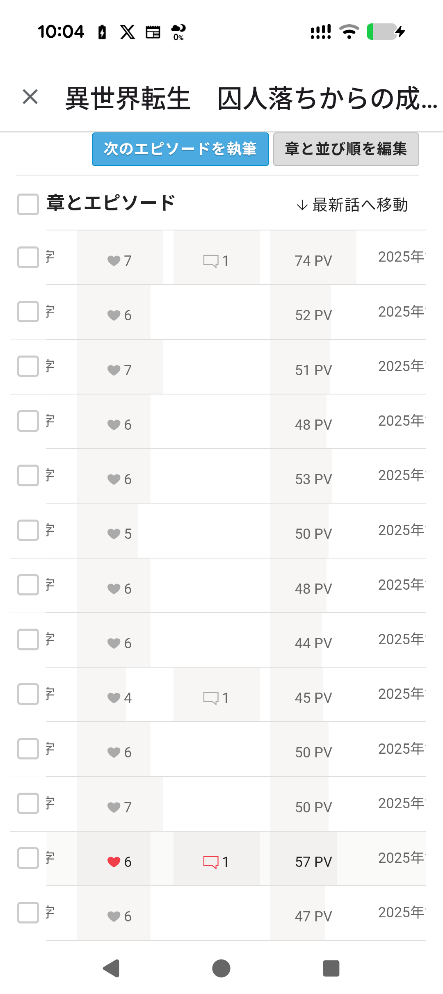This screenshot has height=994, width=443.
Task: Check the box for the 74 PV episode
Action: (28, 257)
